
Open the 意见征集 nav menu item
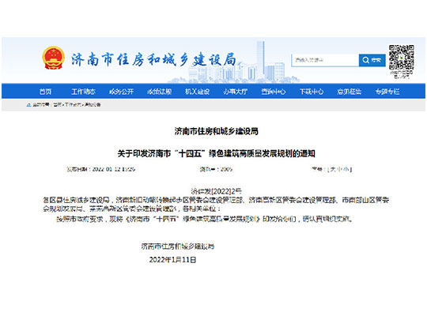click(x=350, y=92)
